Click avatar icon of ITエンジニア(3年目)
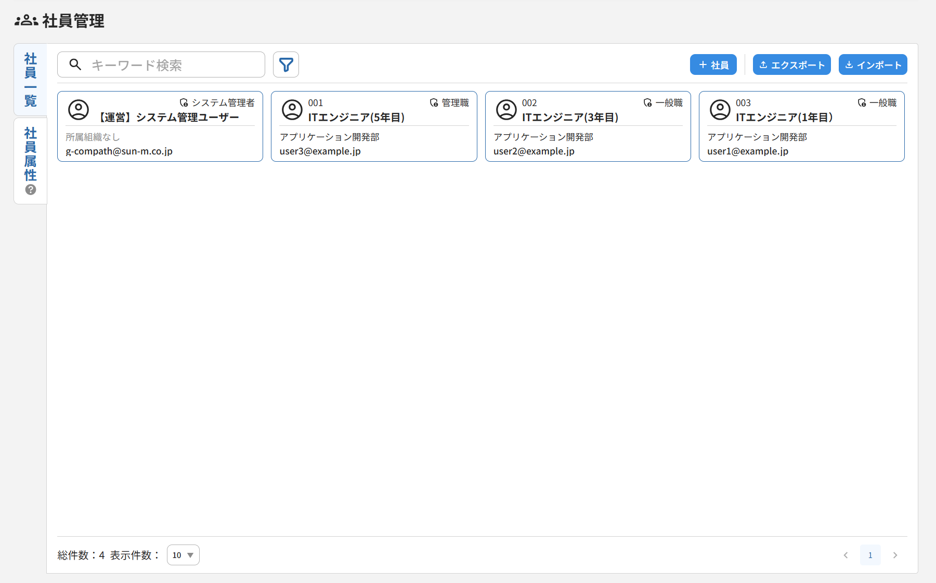 pyautogui.click(x=506, y=110)
